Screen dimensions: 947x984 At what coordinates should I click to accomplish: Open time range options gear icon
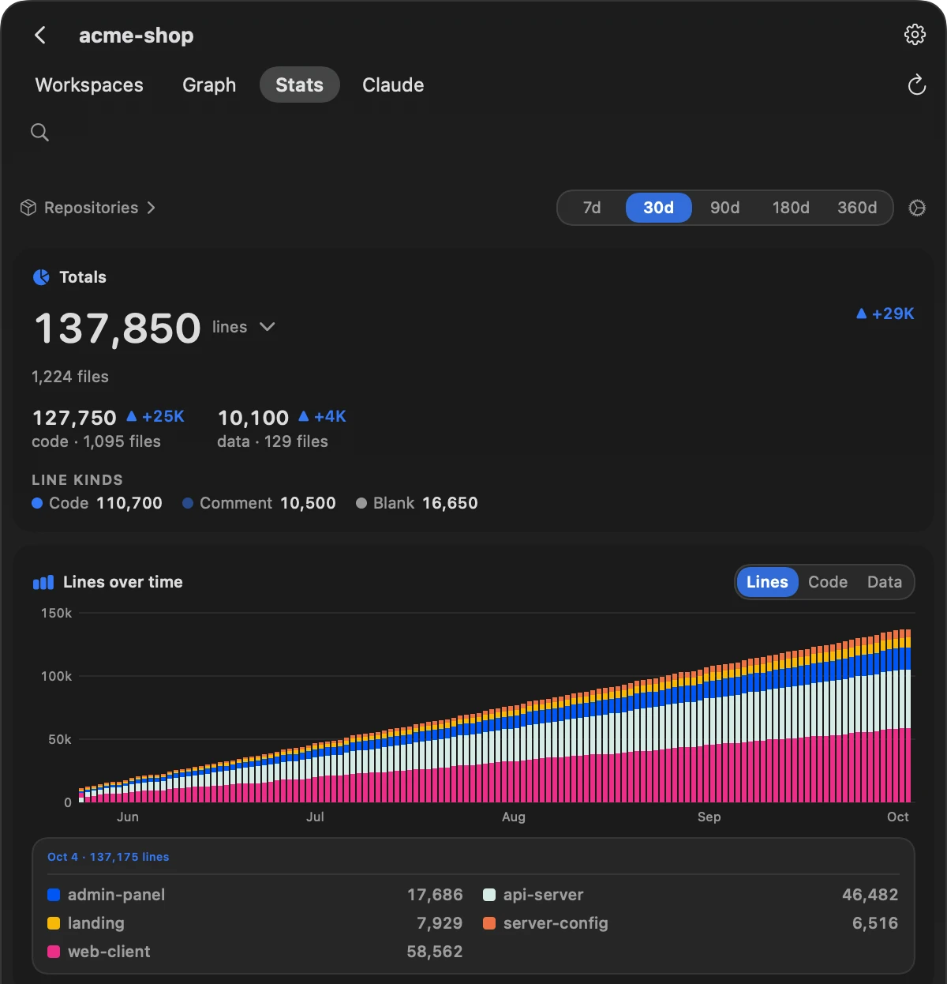click(917, 208)
